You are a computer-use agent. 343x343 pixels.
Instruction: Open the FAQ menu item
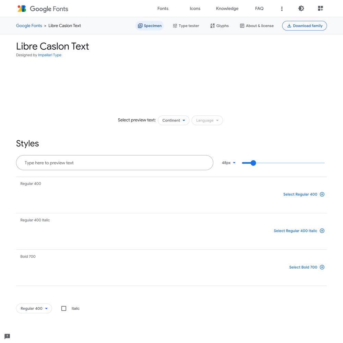pos(259,9)
